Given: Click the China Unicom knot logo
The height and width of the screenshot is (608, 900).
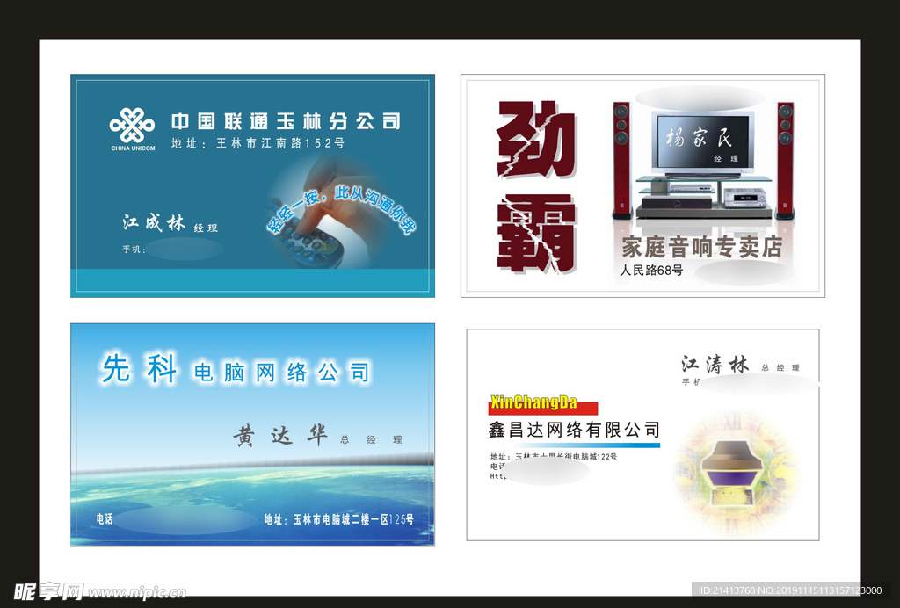Looking at the screenshot, I should point(132,126).
